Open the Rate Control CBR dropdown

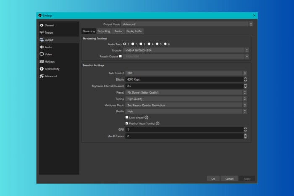[186, 73]
